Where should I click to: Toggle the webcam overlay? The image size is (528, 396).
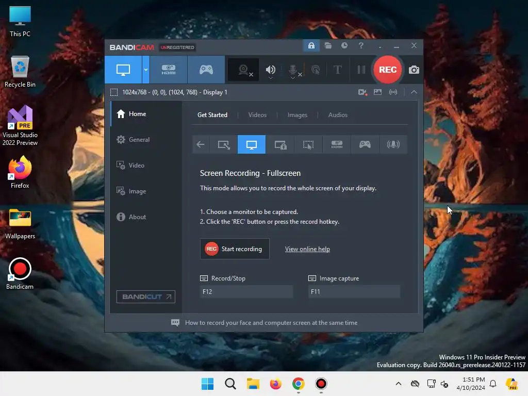pos(243,70)
